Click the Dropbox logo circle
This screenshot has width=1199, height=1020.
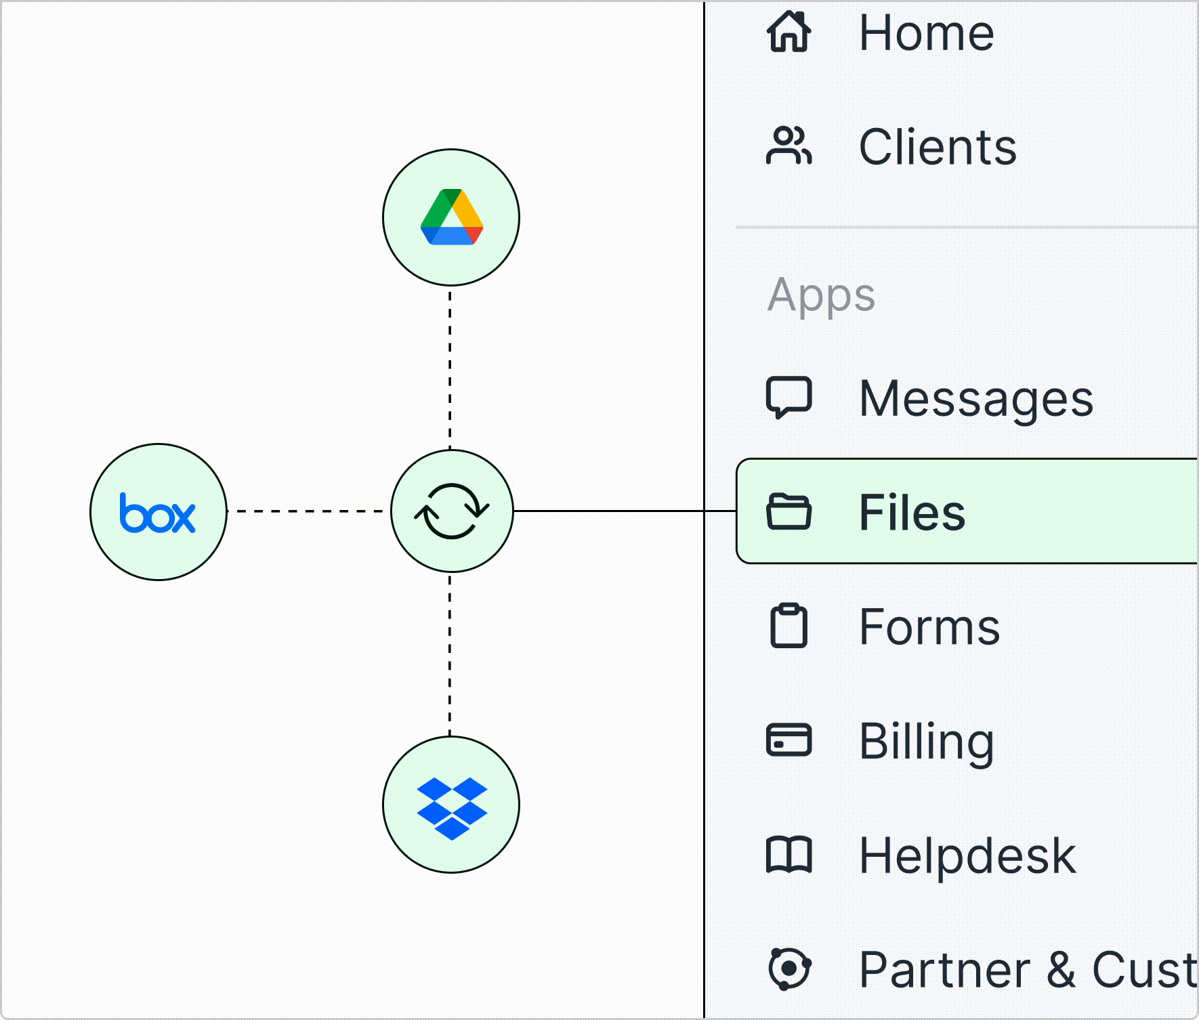[x=451, y=805]
